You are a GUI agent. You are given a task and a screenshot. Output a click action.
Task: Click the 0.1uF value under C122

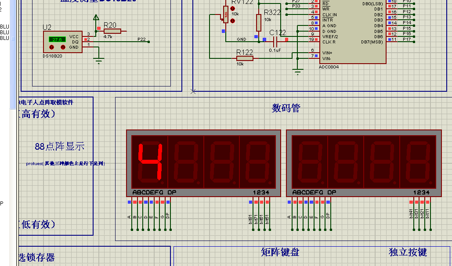(275, 50)
